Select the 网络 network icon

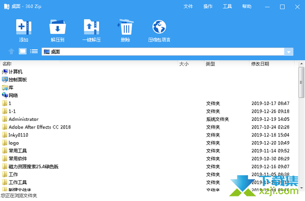pos(5,95)
